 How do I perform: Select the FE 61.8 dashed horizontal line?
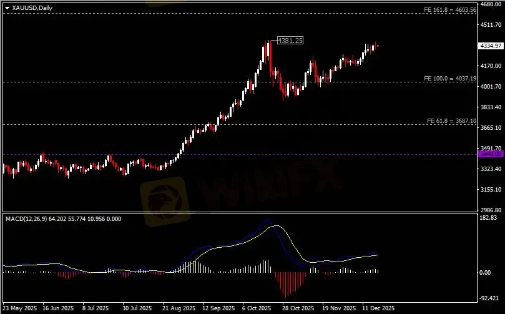[240, 124]
